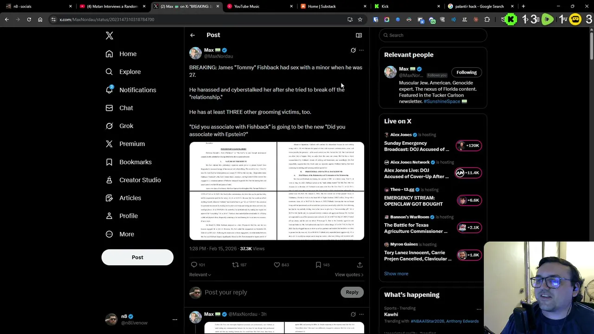Click the browser back button
Image resolution: width=594 pixels, height=334 pixels.
(6, 19)
